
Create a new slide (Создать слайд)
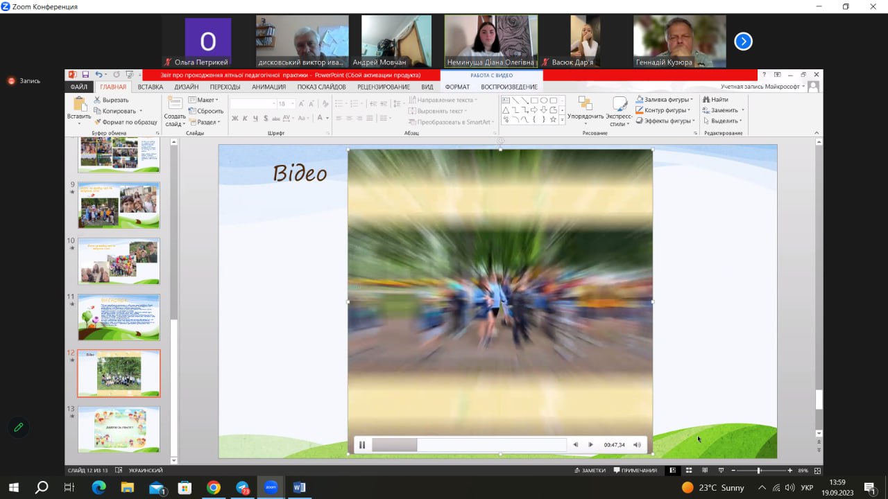point(175,111)
